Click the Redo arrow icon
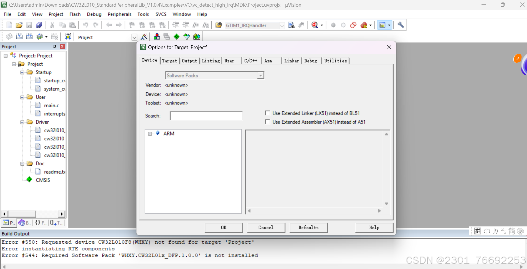The height and width of the screenshot is (269, 527). coord(96,25)
